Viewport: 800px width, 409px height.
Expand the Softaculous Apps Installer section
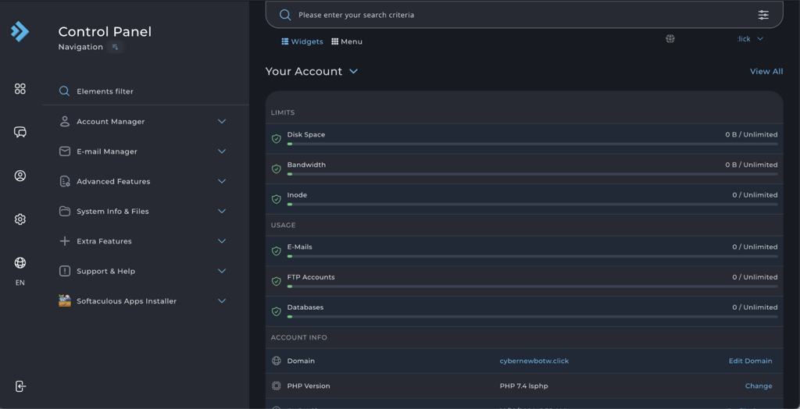[x=222, y=301]
